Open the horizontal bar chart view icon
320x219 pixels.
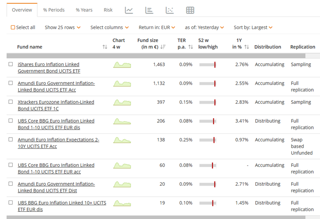tap(149, 10)
